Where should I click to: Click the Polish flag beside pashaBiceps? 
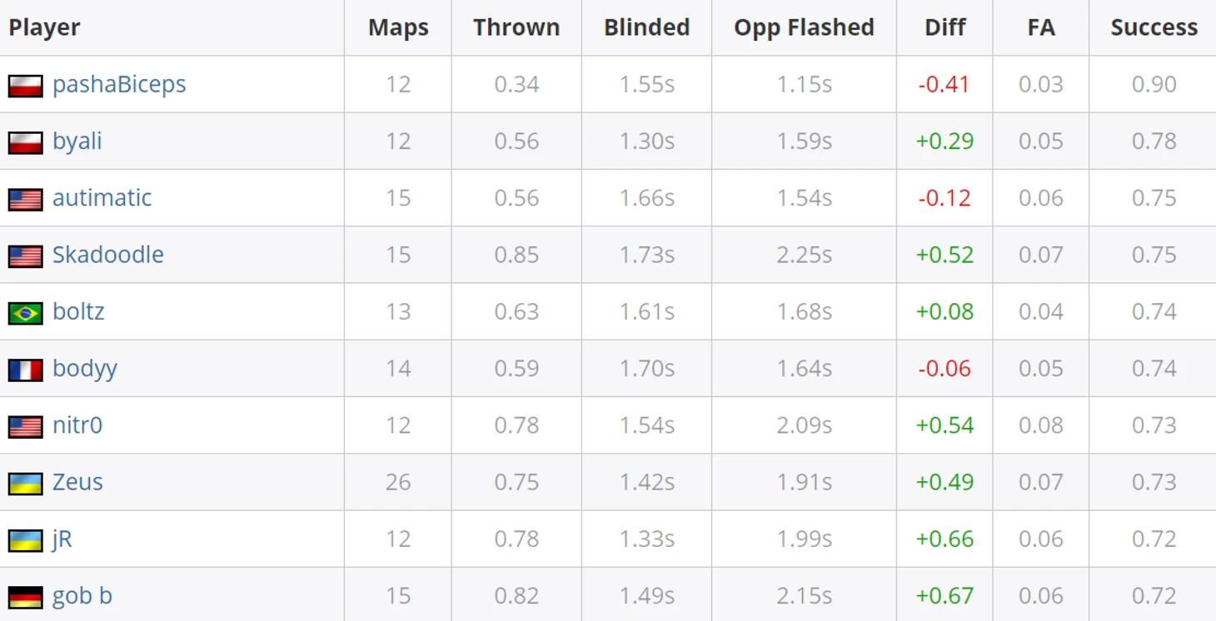click(26, 86)
